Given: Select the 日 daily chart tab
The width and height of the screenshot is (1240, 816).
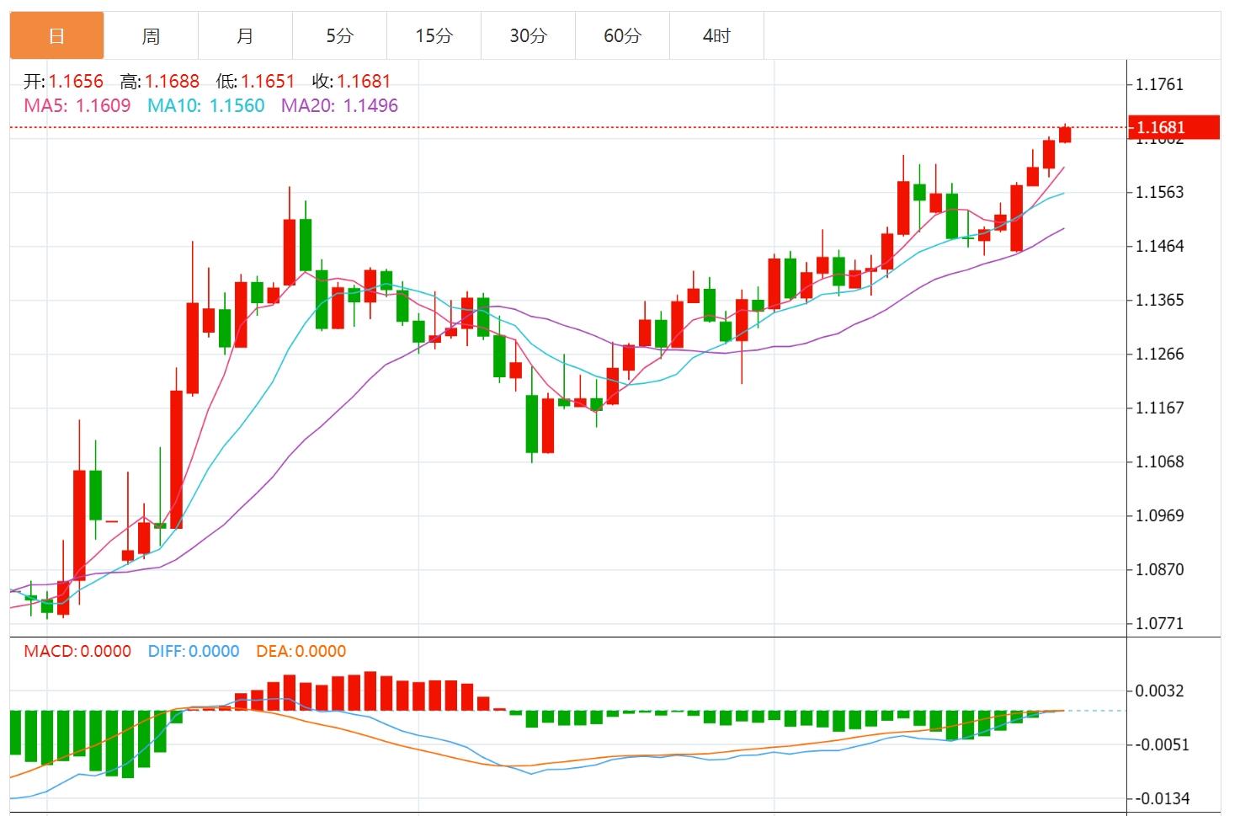Looking at the screenshot, I should (x=56, y=35).
